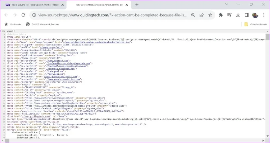
Task: Open the user profile avatar
Action: coord(255,15)
